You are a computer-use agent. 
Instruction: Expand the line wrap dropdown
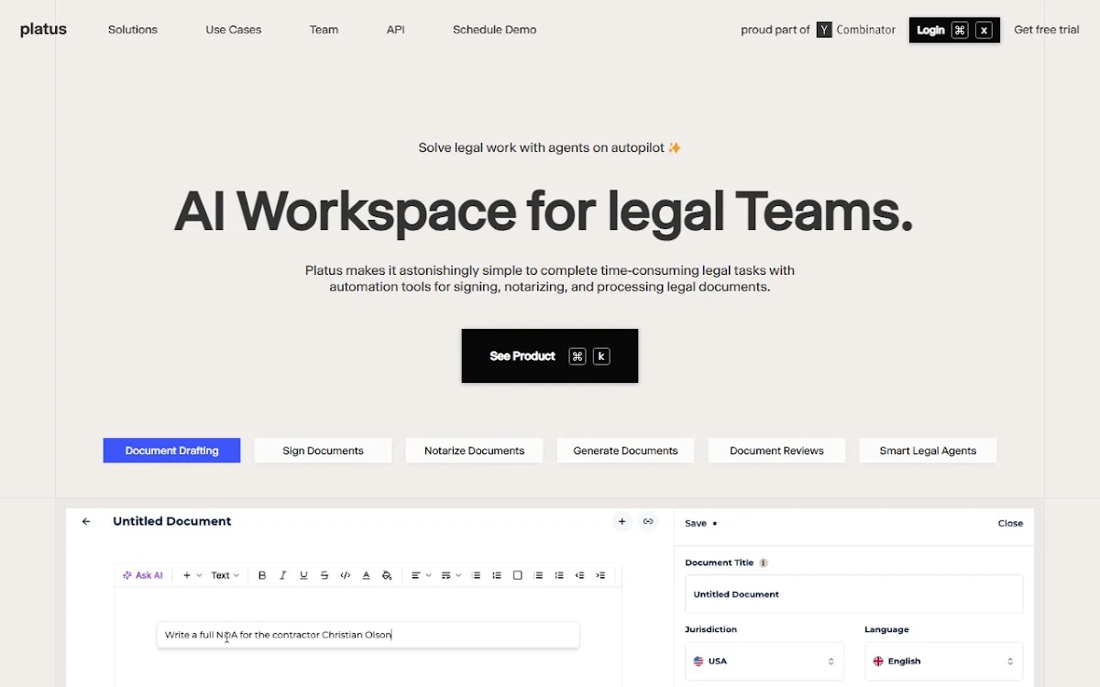tap(451, 575)
